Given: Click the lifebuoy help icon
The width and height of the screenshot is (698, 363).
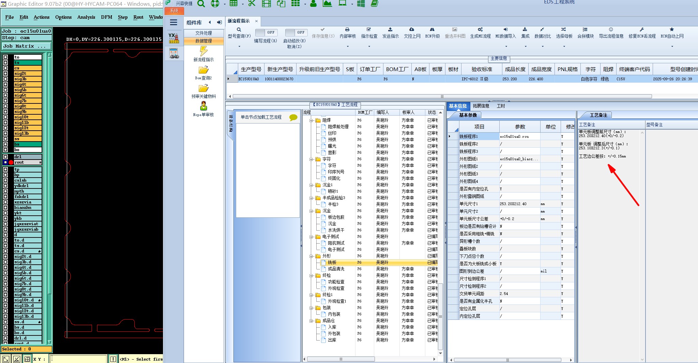Looking at the screenshot, I should click(215, 3).
